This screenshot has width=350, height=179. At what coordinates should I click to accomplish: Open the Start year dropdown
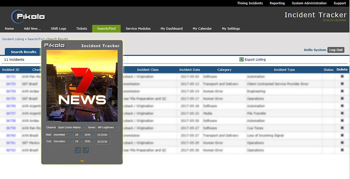click(89, 135)
